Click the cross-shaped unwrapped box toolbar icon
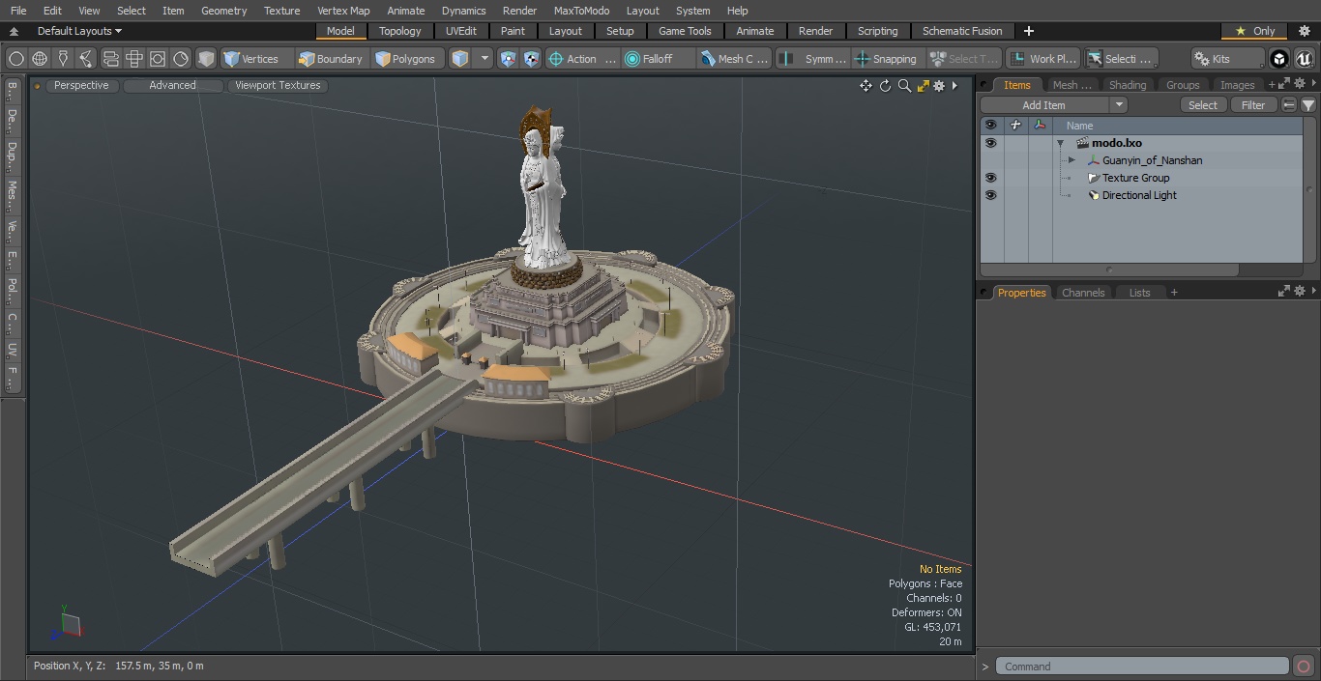Image resolution: width=1321 pixels, height=681 pixels. (134, 59)
